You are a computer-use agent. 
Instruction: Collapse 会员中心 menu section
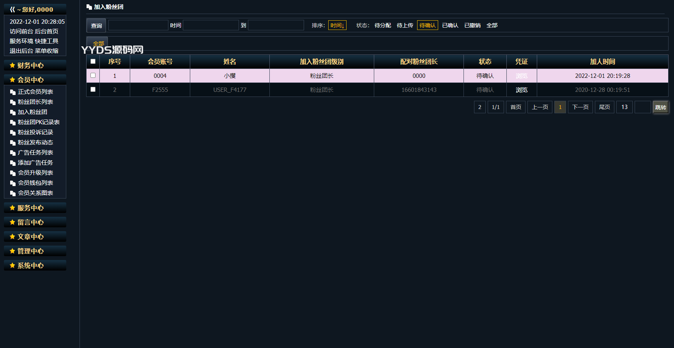click(x=35, y=80)
